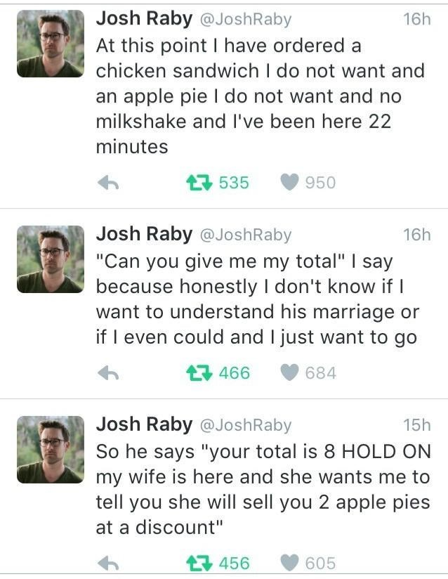Click the Josh Raby name on the third tweet
Image resolution: width=448 pixels, height=579 pixels.
144,424
